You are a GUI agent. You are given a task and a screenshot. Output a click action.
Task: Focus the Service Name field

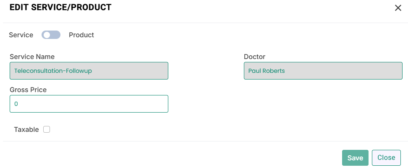(89, 71)
